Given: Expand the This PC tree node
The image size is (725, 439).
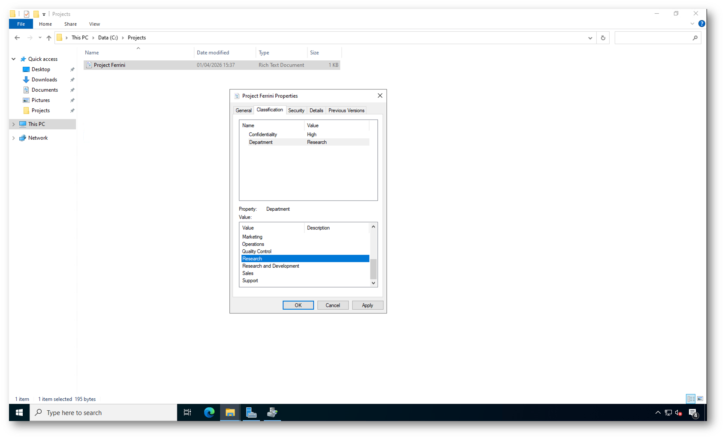Looking at the screenshot, I should [x=14, y=124].
